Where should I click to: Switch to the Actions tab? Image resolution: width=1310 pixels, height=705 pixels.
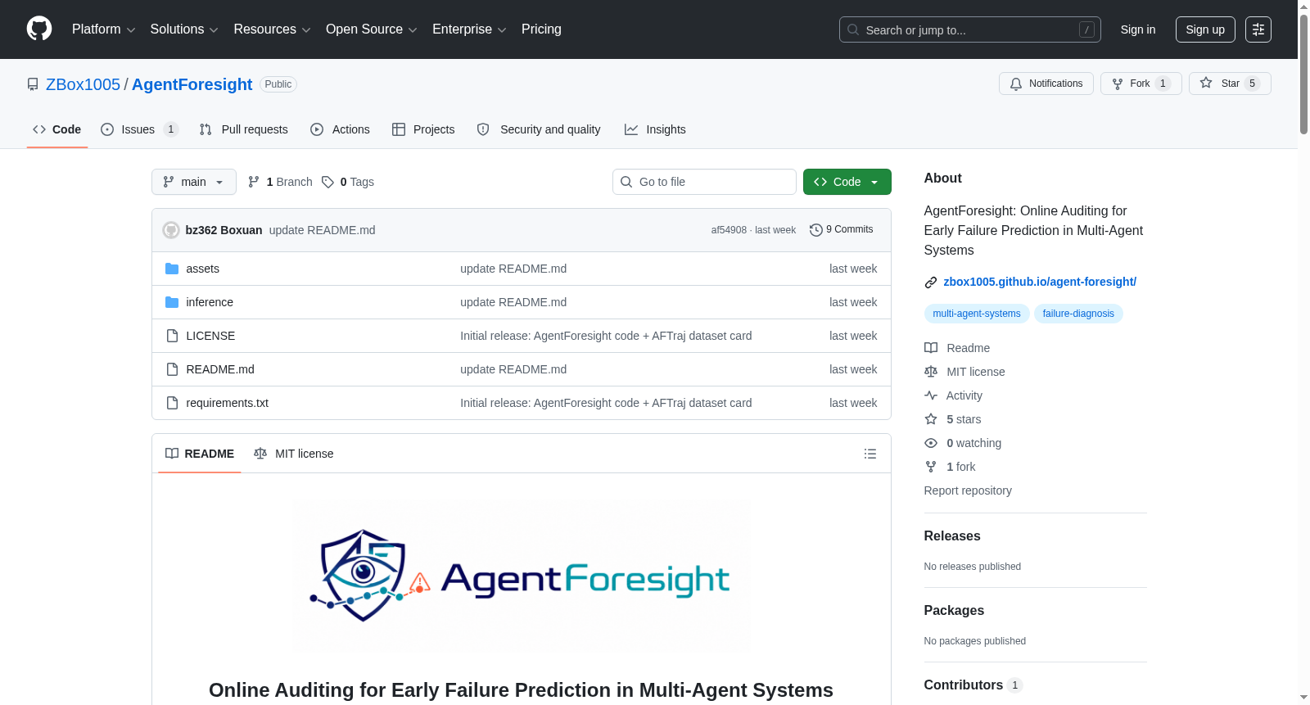(x=340, y=129)
